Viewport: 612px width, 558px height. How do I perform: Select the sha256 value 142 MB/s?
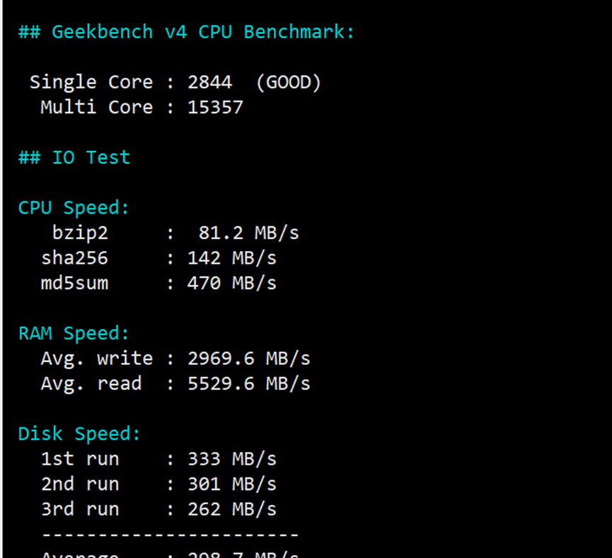[x=232, y=258]
